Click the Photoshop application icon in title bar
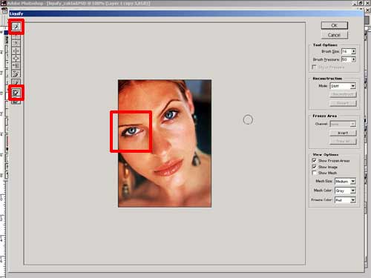Image resolution: width=371 pixels, height=278 pixels. tap(4, 3)
